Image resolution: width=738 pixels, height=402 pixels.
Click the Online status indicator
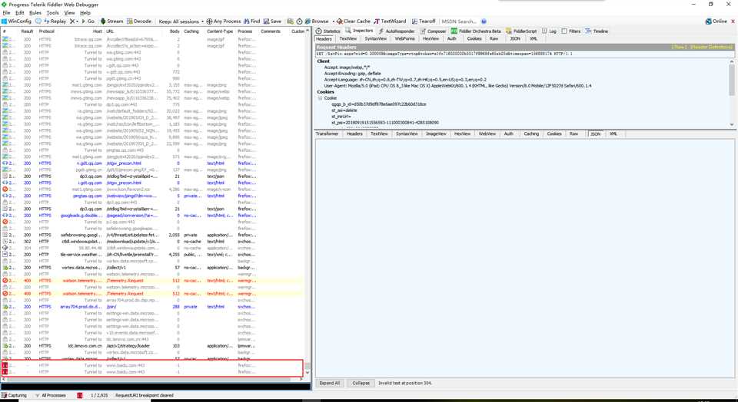pos(716,21)
